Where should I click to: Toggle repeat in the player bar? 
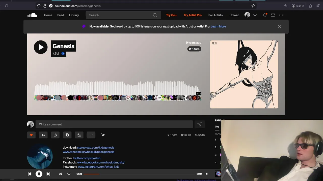69,174
